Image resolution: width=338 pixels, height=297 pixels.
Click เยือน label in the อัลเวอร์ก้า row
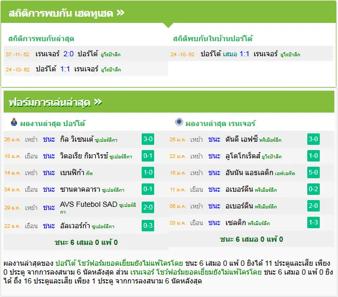(x=31, y=226)
